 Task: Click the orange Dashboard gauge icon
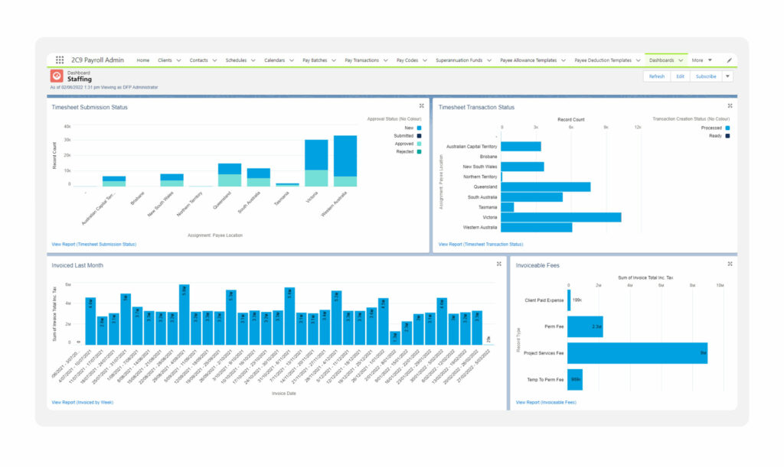[x=57, y=76]
